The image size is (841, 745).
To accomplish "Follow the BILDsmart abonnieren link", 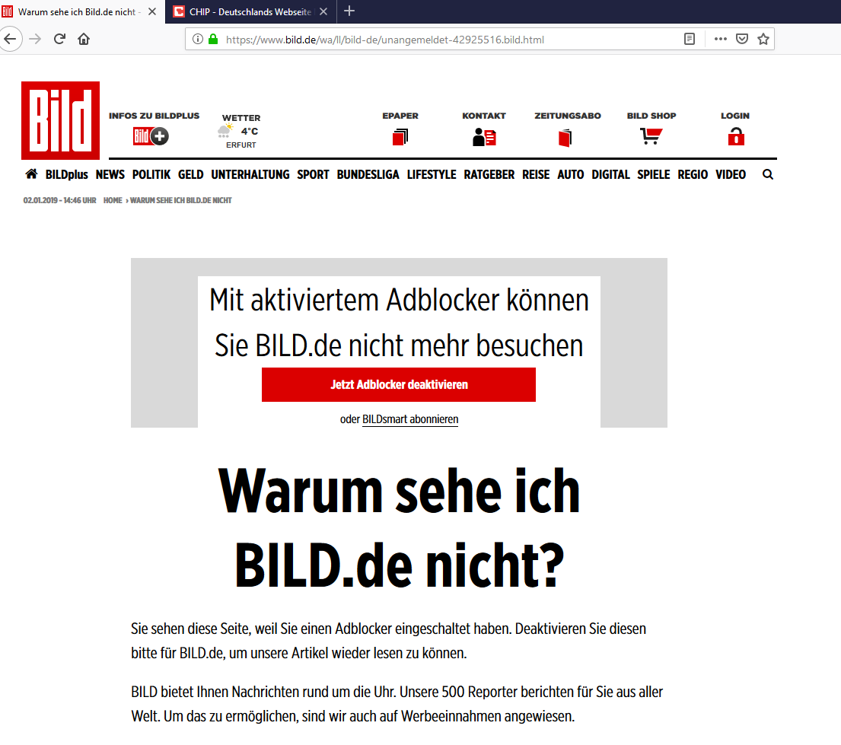I will [409, 419].
